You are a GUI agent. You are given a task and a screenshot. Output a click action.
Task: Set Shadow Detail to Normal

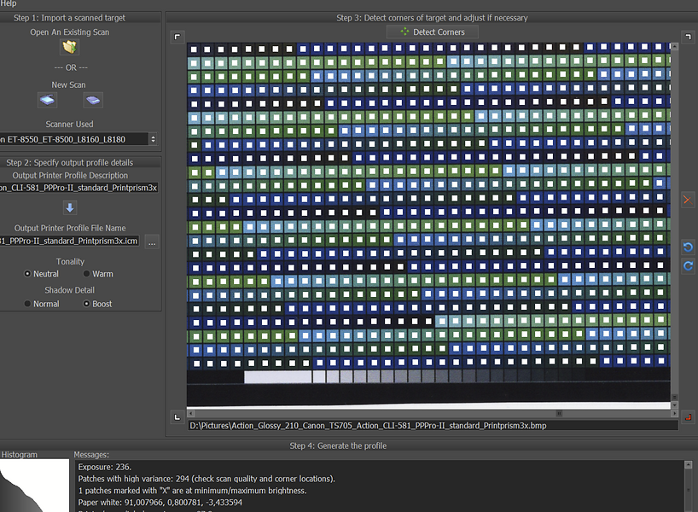click(x=26, y=304)
